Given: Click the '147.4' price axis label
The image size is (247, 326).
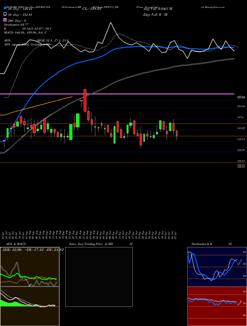Looking at the screenshot, I should tap(241, 117).
